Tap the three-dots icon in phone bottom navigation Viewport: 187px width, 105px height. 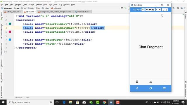tap(164, 82)
